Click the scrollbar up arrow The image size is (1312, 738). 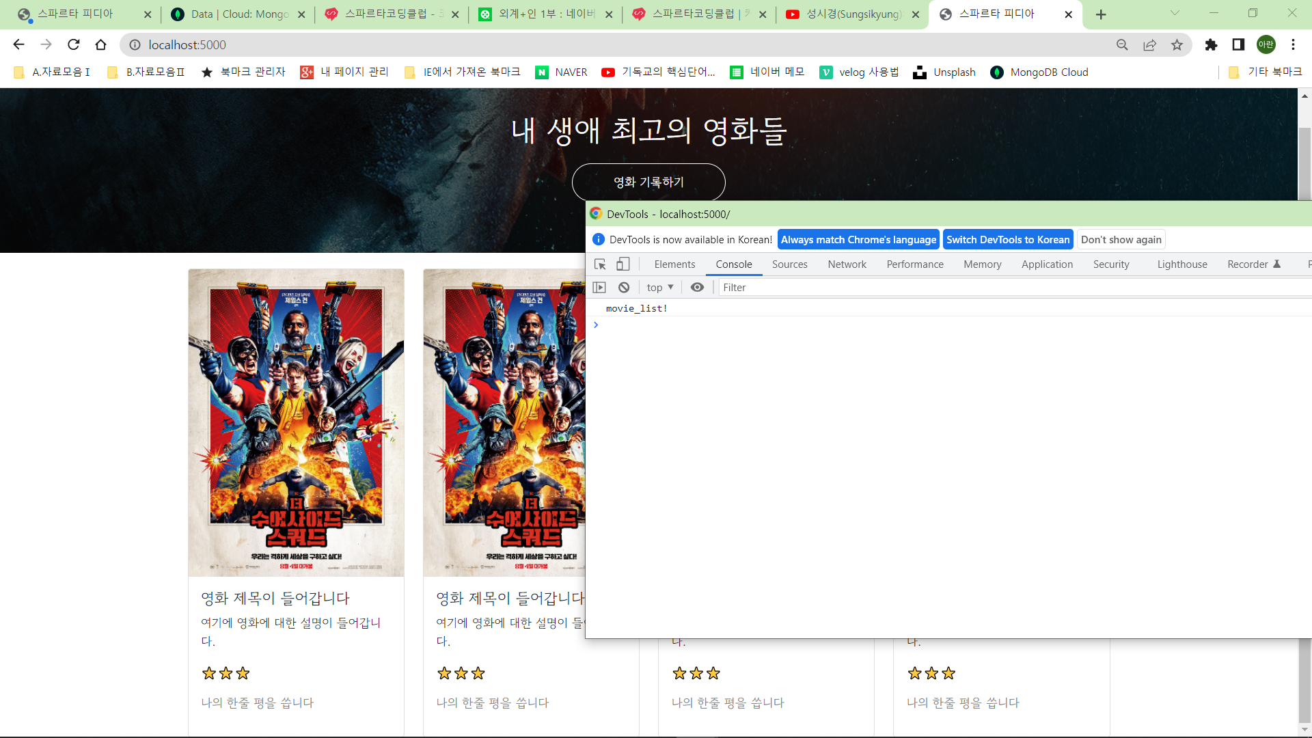[x=1304, y=96]
